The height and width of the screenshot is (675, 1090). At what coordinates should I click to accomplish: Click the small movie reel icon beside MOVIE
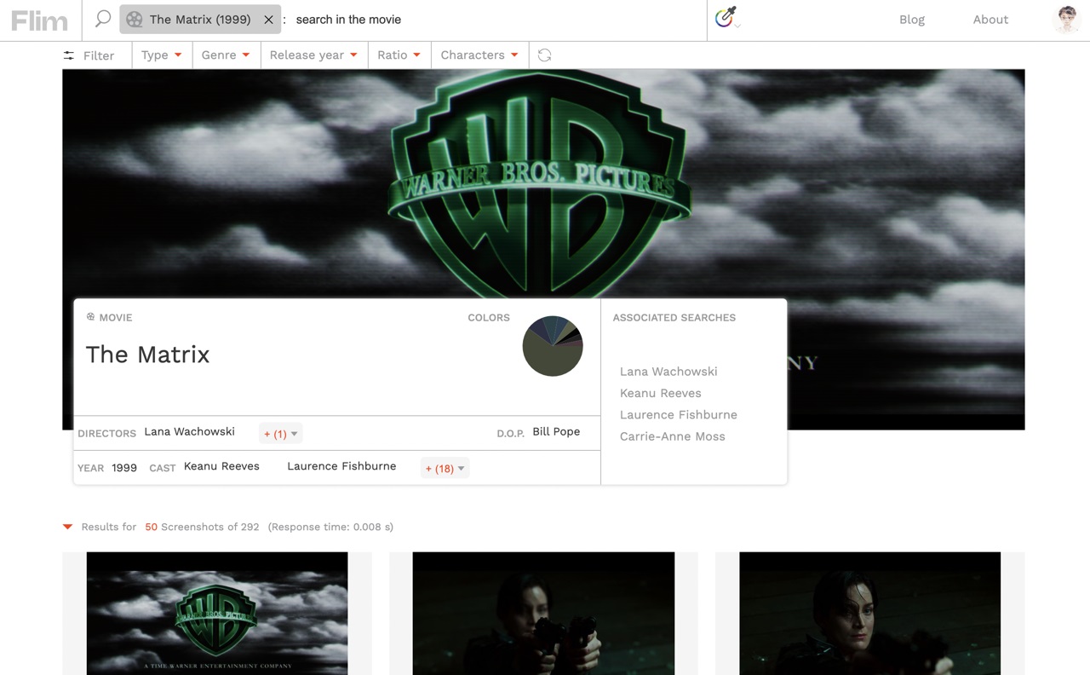click(x=90, y=317)
